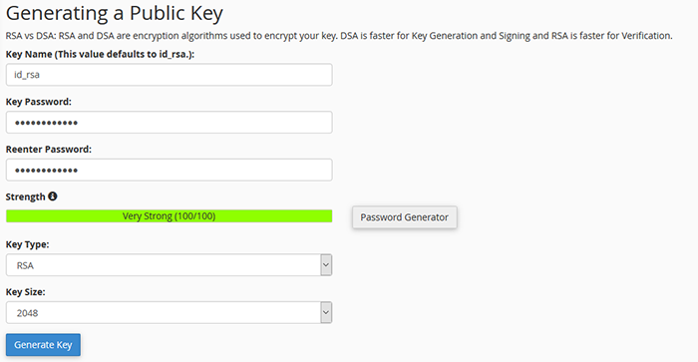The height and width of the screenshot is (362, 698).
Task: Click the Reenter Password label
Action: click(x=49, y=150)
